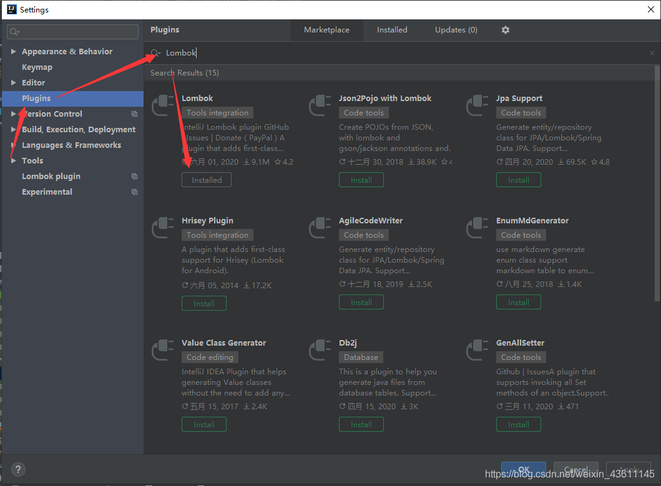Image resolution: width=661 pixels, height=486 pixels.
Task: Install the Jpa Support plugin
Action: tap(519, 180)
